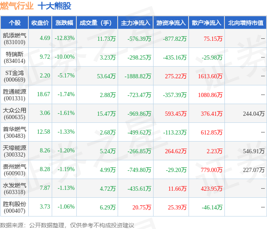Click retail inflow 612.85万
The height and width of the screenshot is (229, 267).
pos(212,132)
